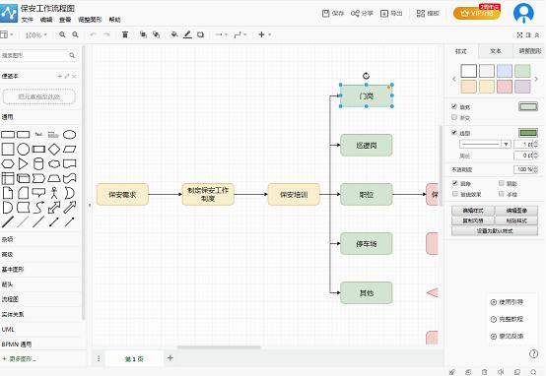Select the parallelogram shape in general palette

click(70, 150)
